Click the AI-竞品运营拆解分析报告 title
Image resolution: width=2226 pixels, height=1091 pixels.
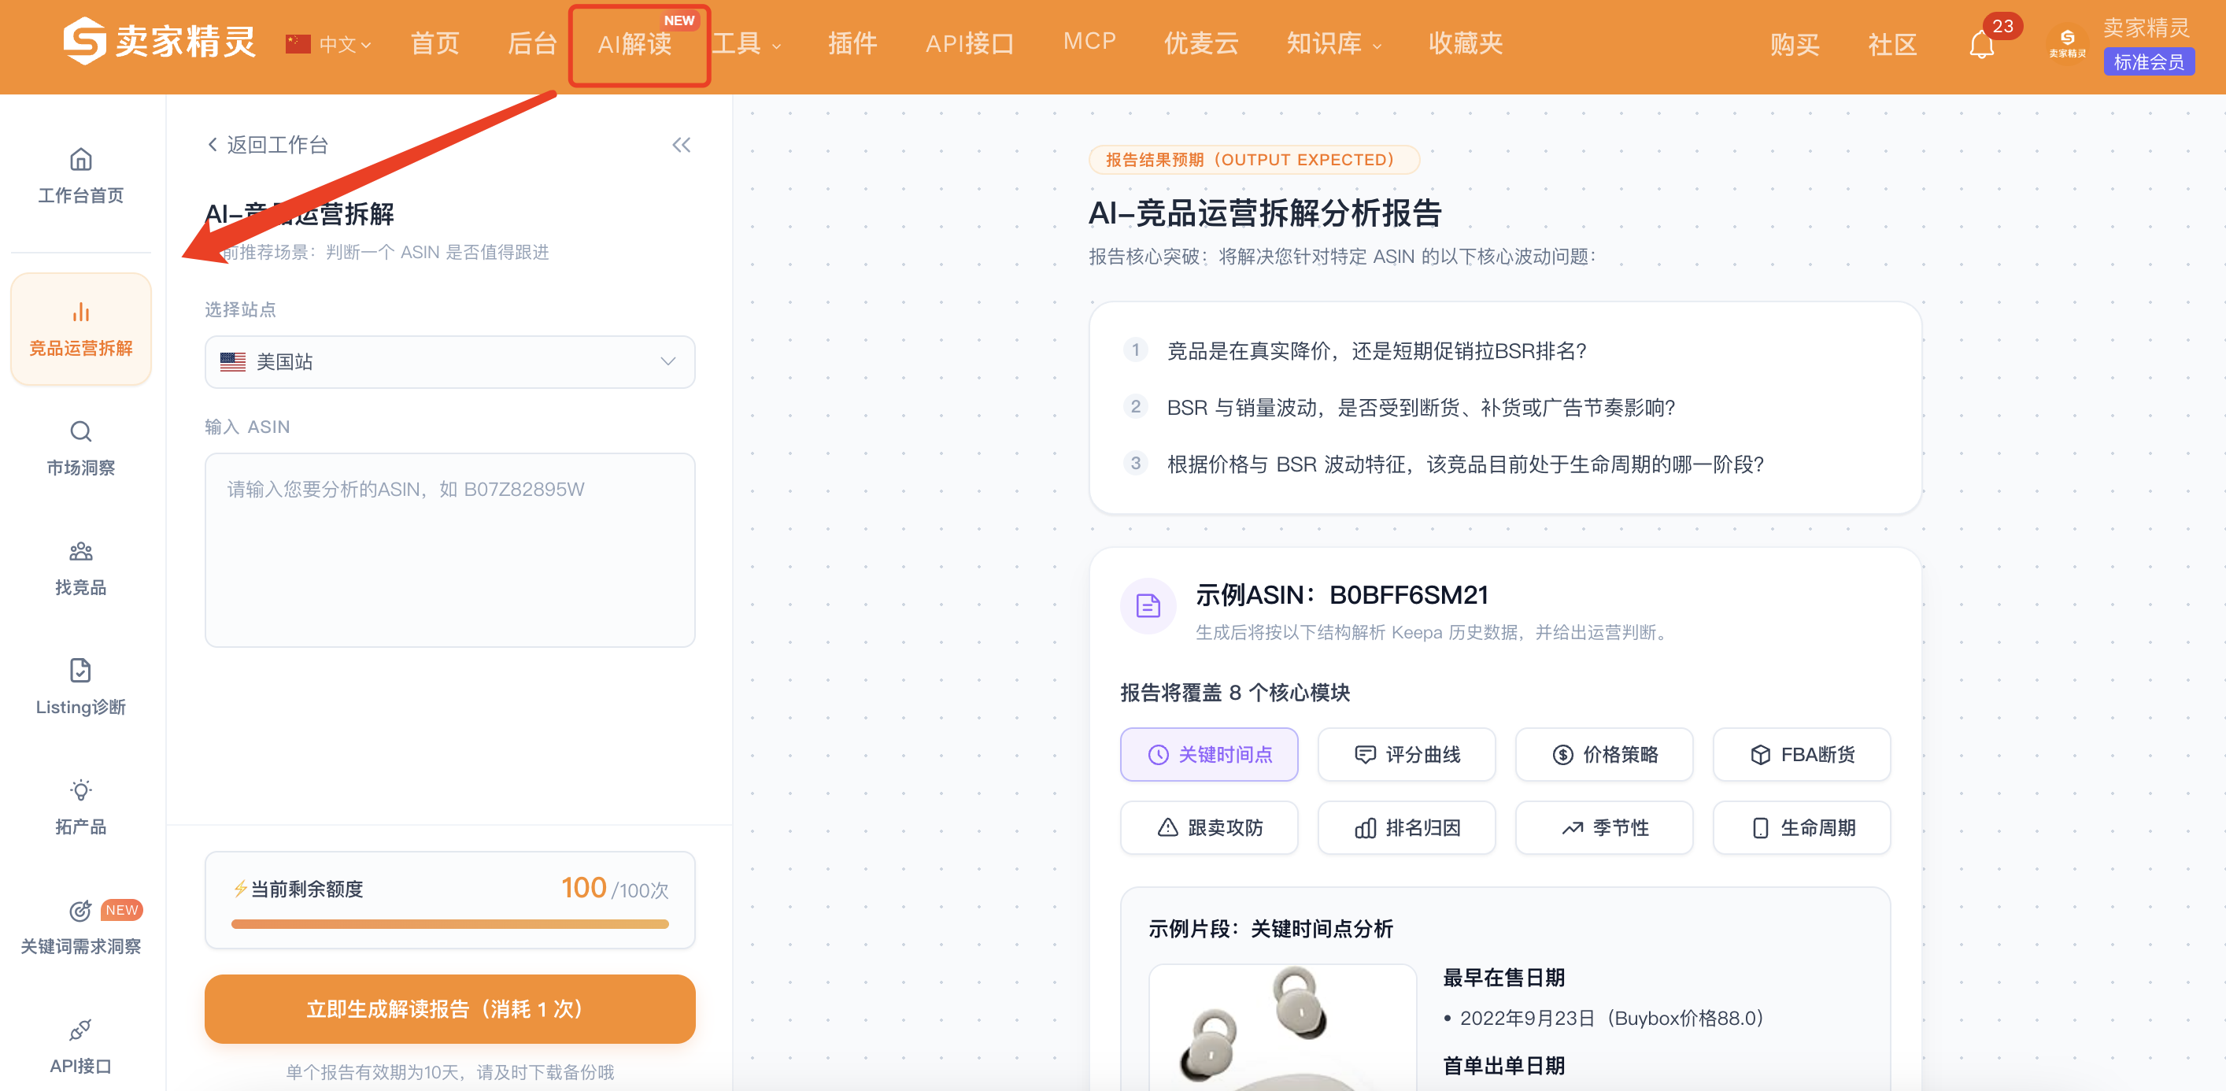pos(1264,213)
